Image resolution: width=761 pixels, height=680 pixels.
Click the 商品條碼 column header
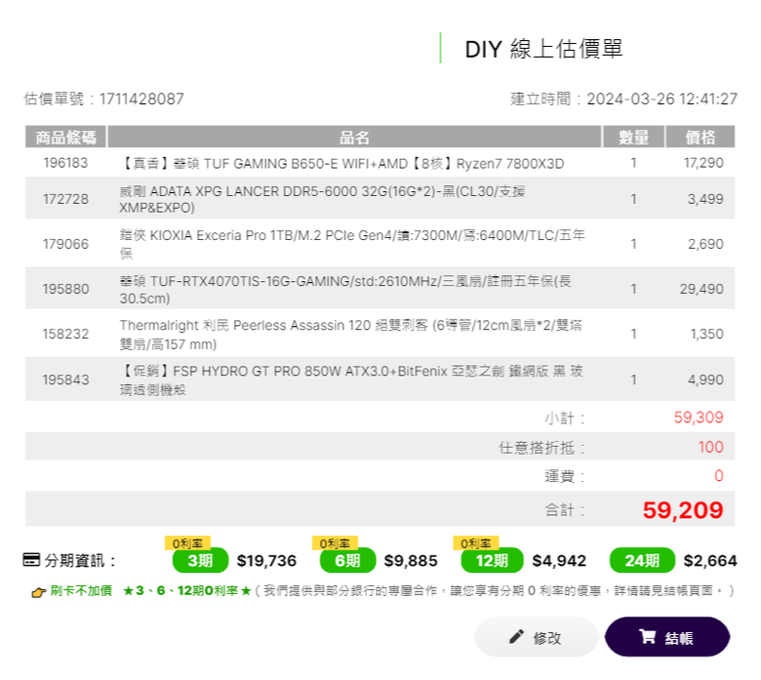[65, 137]
